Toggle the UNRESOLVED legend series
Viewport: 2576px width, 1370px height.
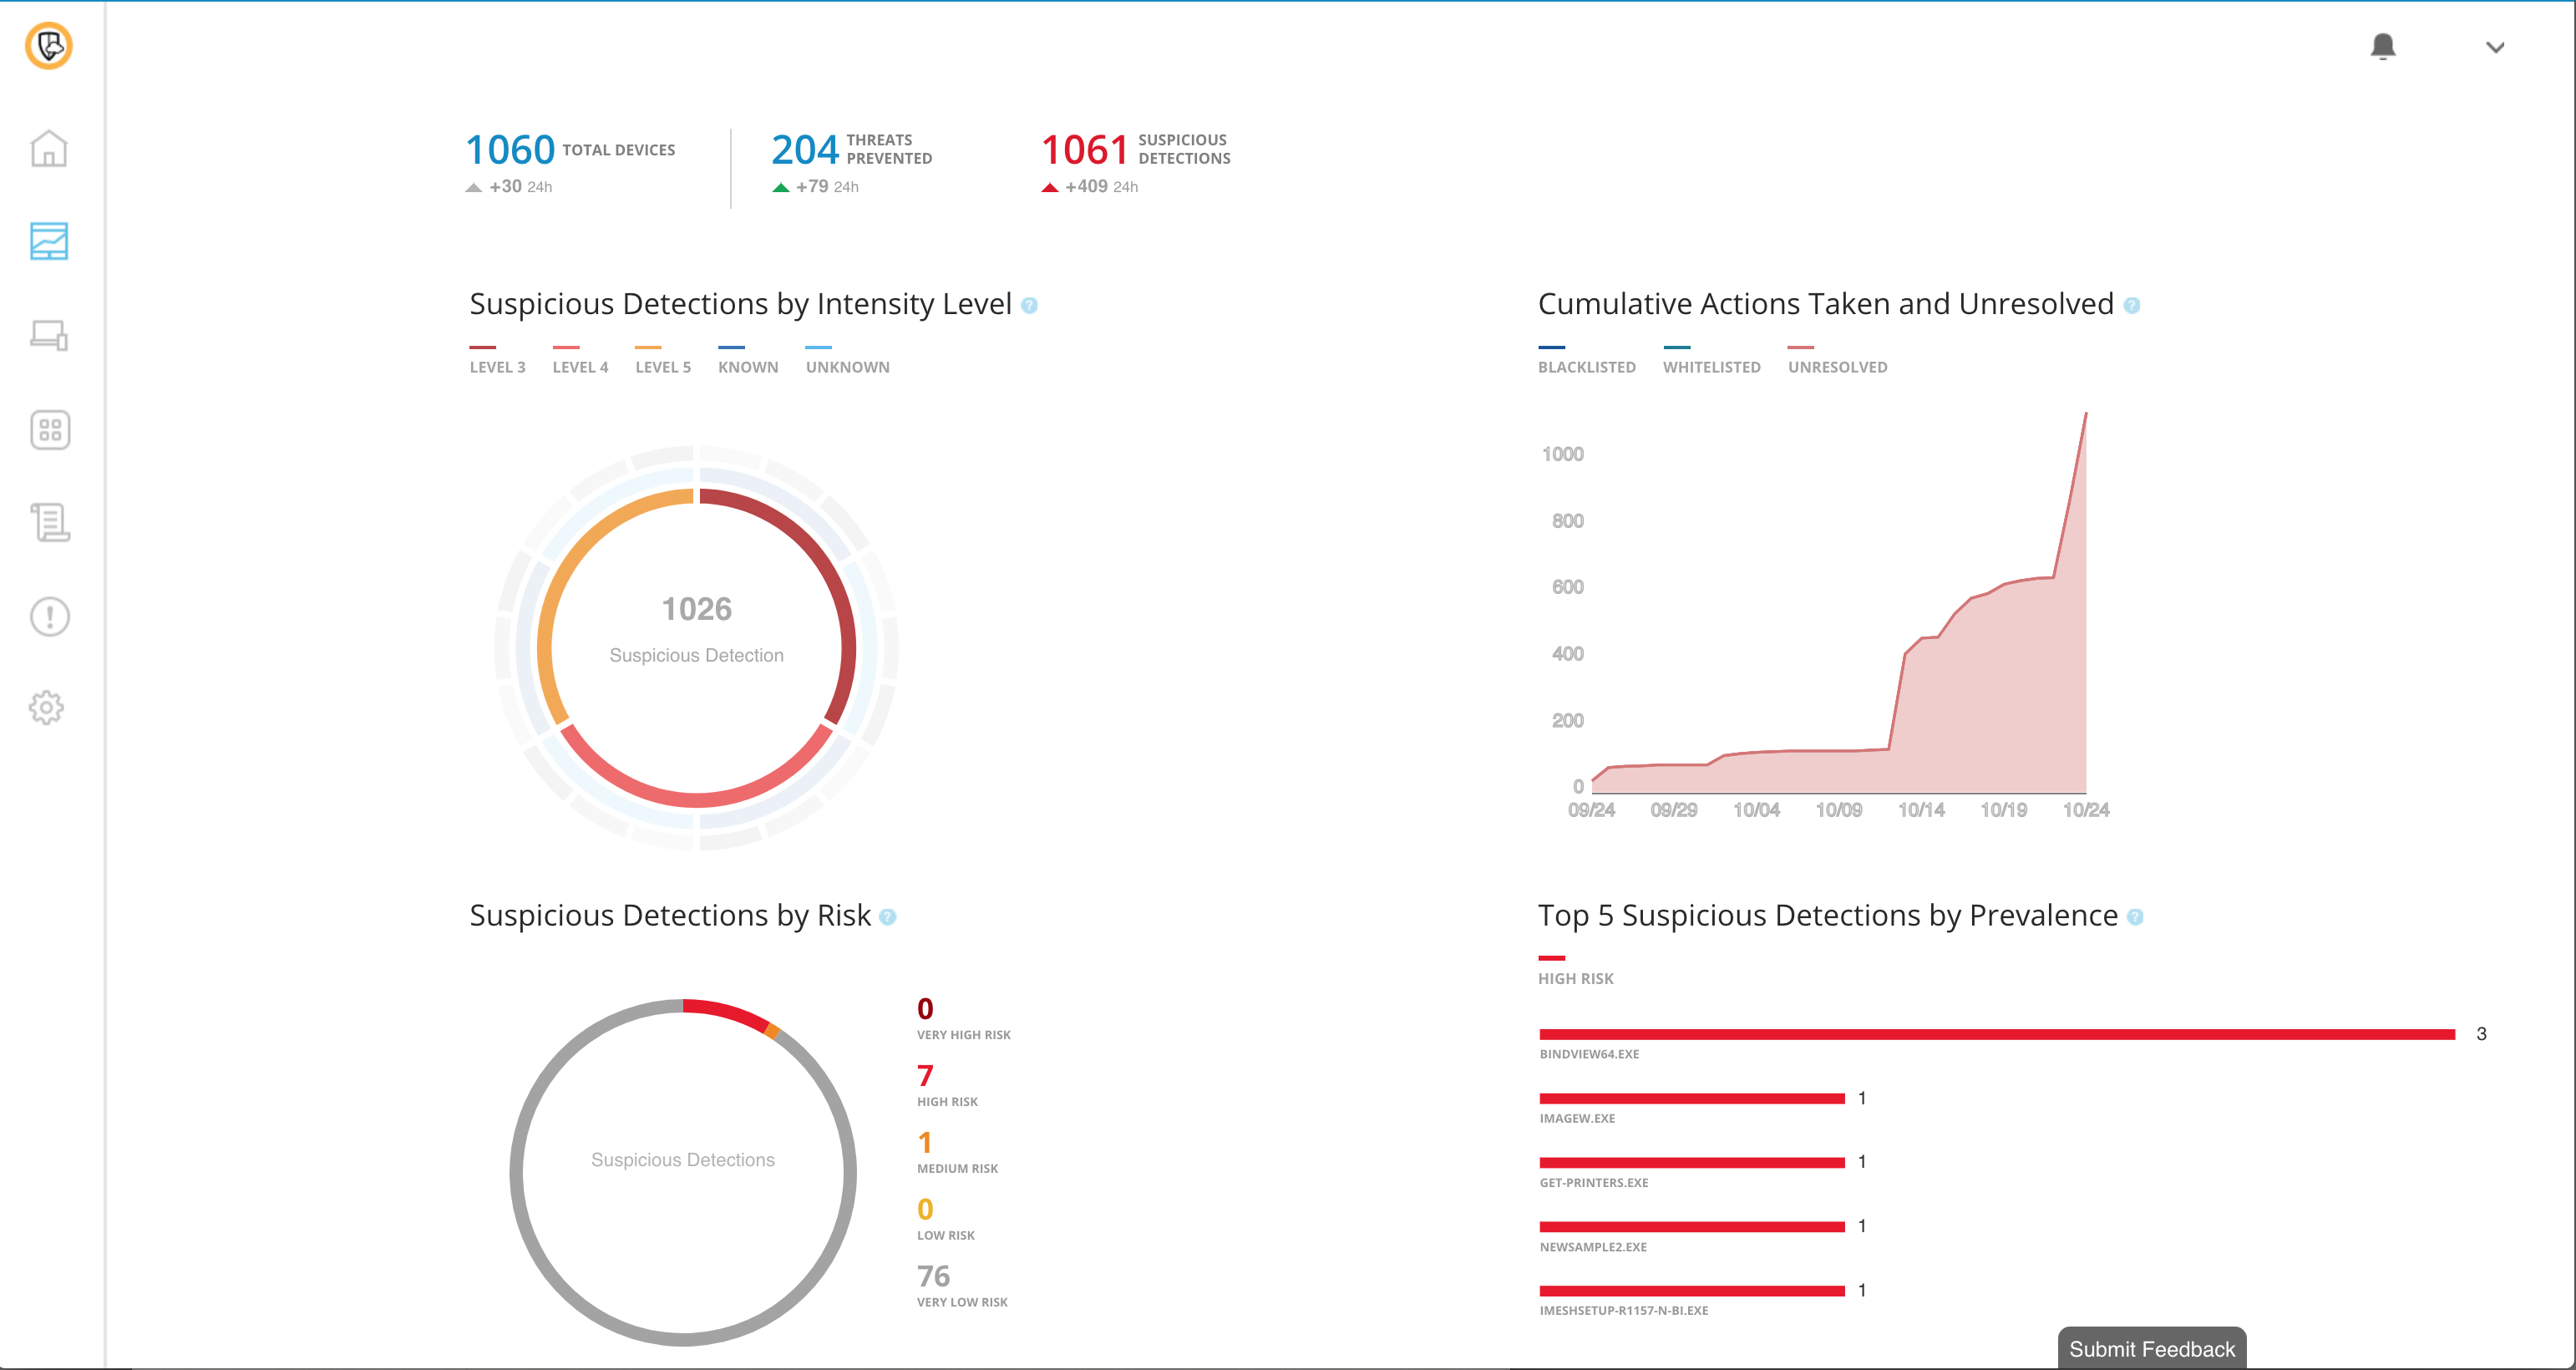1837,366
